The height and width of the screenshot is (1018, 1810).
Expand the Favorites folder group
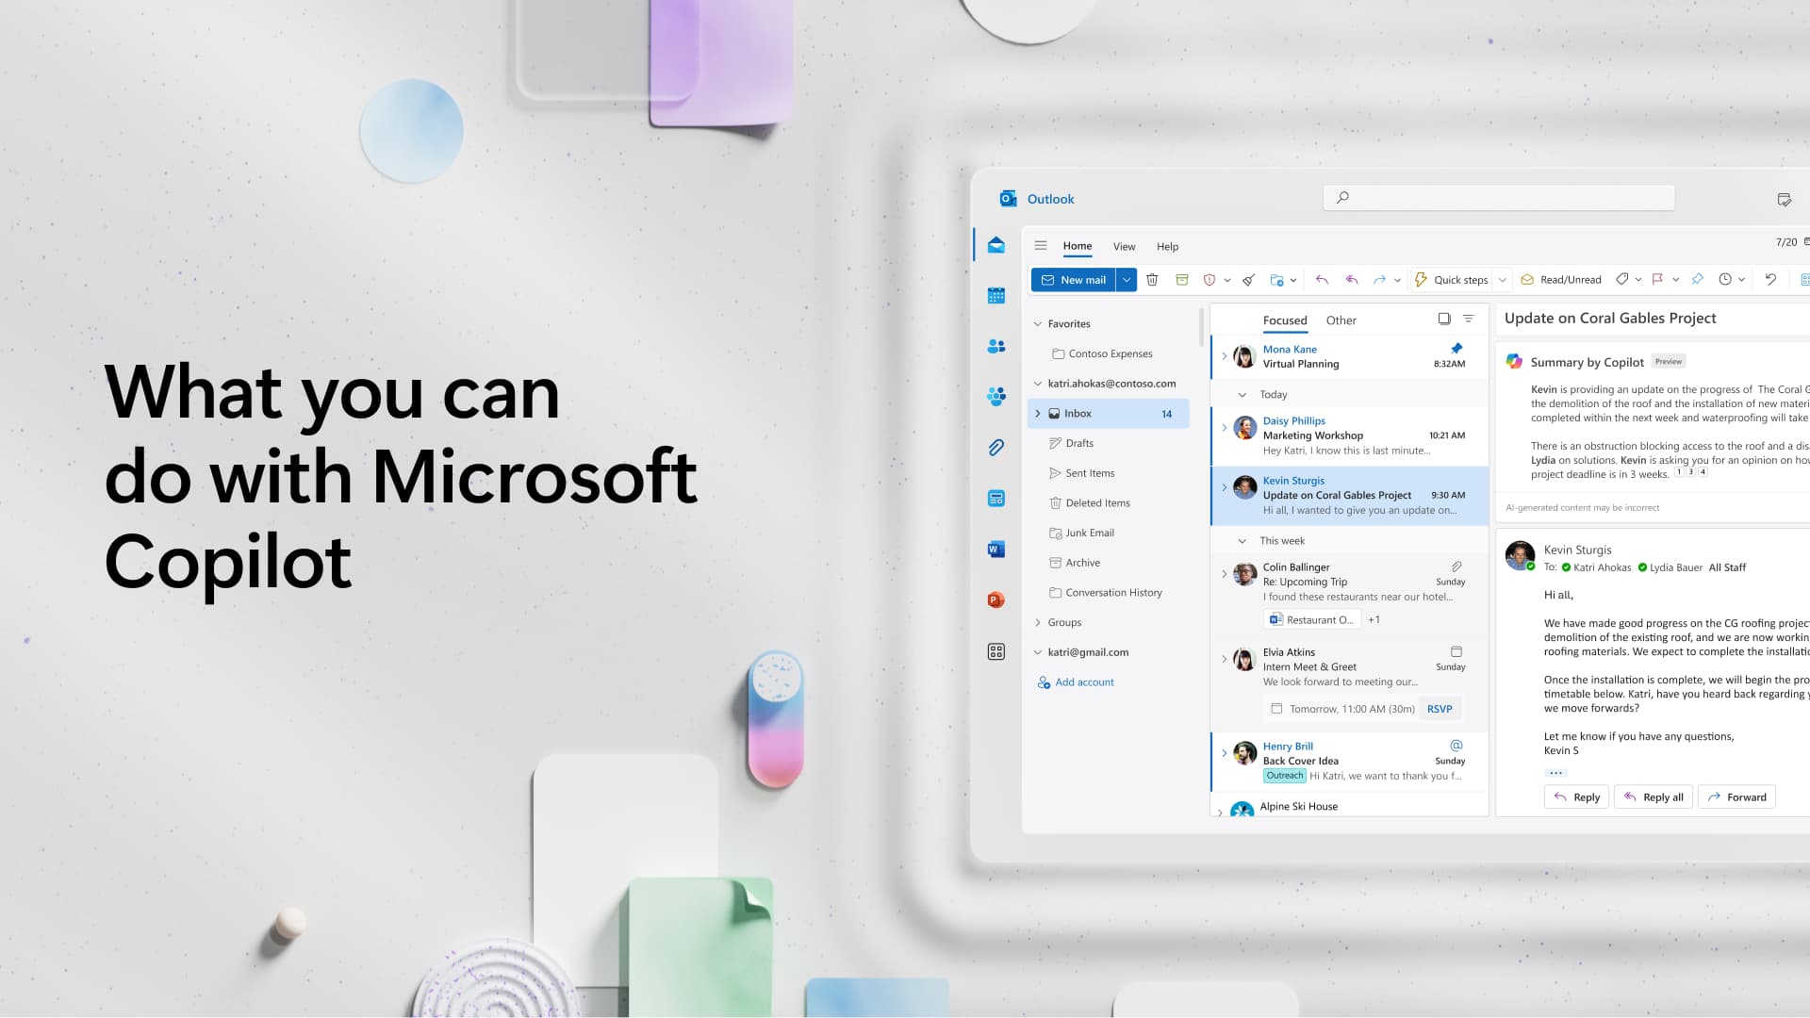[x=1037, y=323]
